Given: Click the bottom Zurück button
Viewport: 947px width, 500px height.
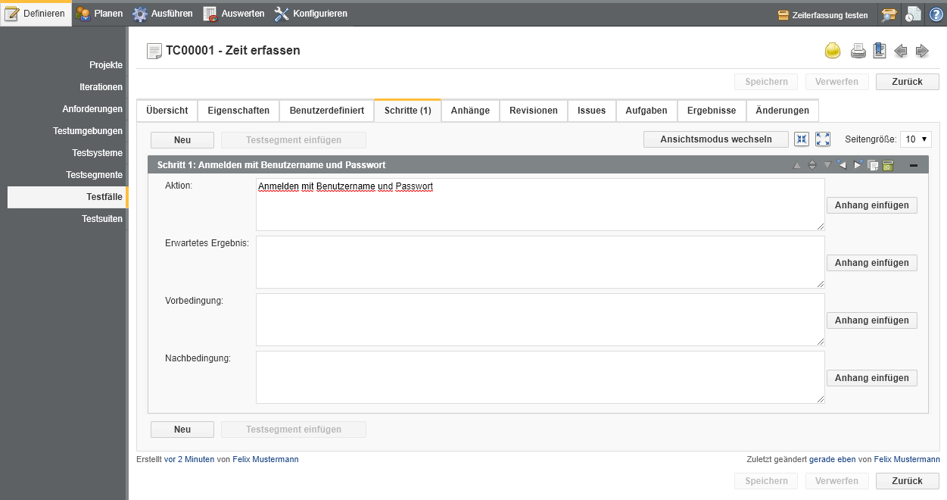Looking at the screenshot, I should pyautogui.click(x=908, y=481).
